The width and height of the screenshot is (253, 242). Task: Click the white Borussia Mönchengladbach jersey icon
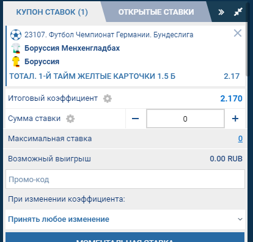pyautogui.click(x=16, y=48)
